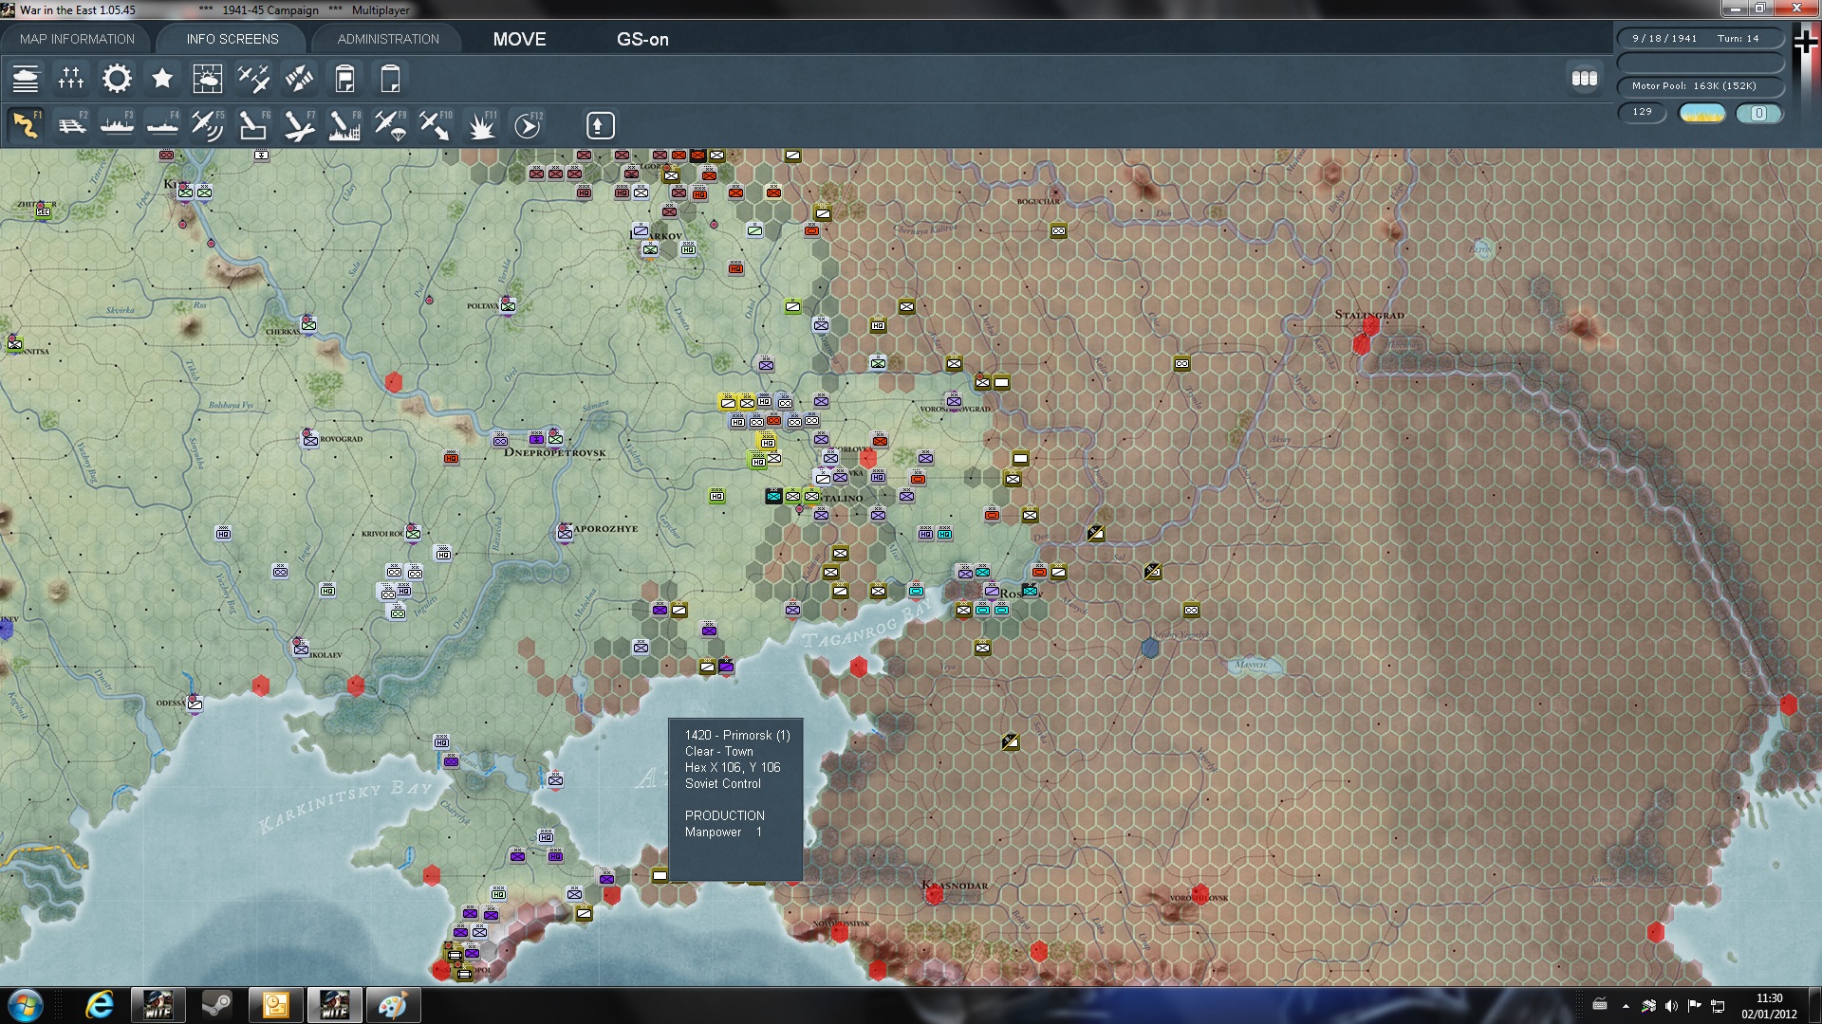
Task: Select the F2 rail mode icon
Action: [x=71, y=125]
